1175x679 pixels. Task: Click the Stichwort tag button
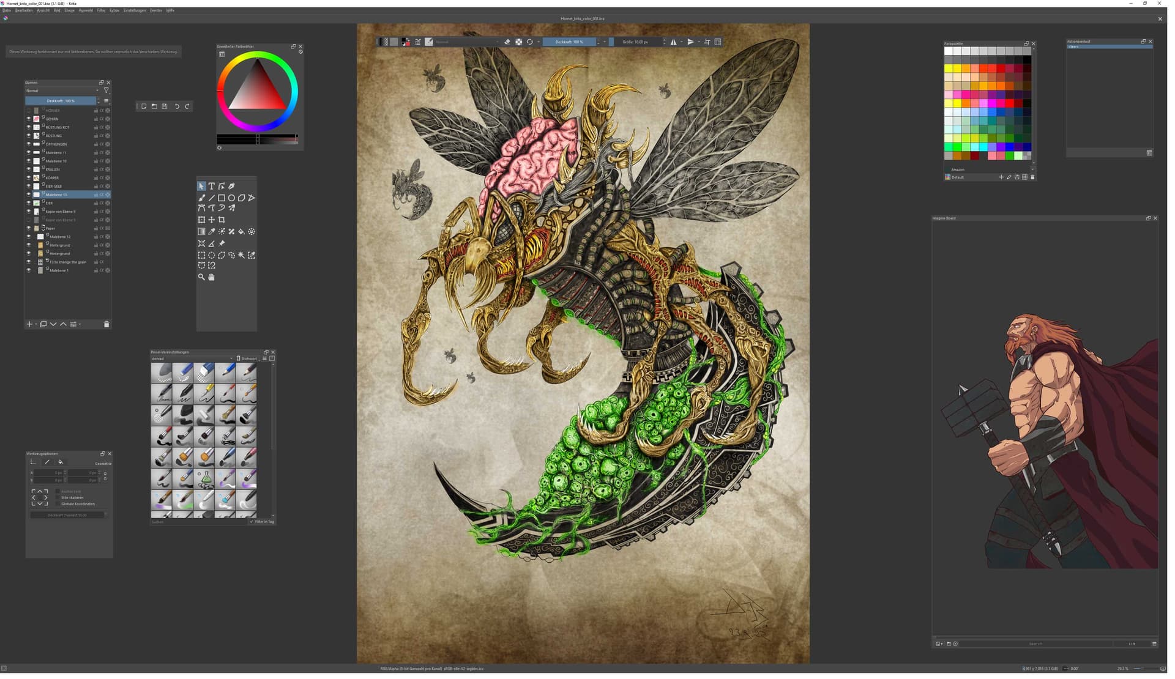pyautogui.click(x=247, y=360)
